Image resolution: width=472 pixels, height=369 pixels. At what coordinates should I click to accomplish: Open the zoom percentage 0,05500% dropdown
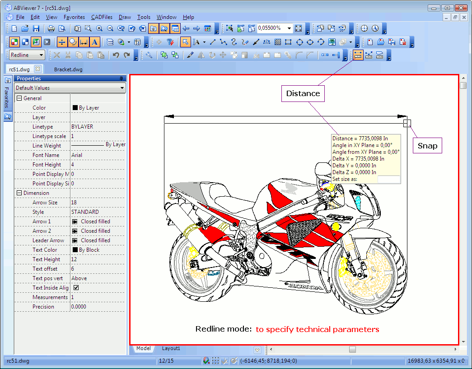[x=289, y=28]
